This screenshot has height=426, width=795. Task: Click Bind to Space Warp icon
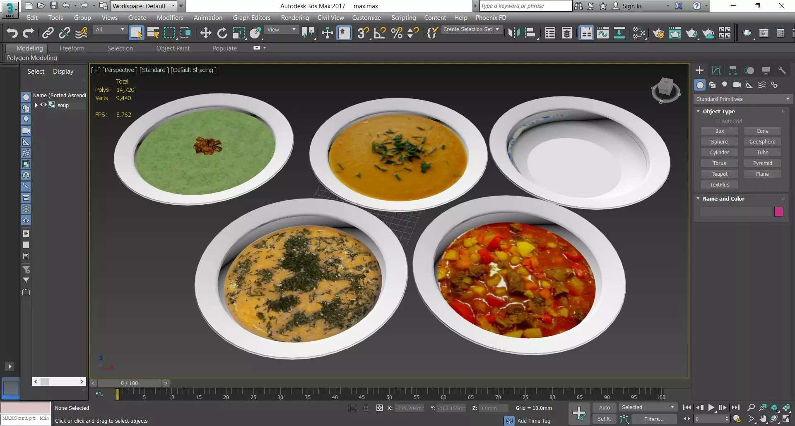(81, 33)
